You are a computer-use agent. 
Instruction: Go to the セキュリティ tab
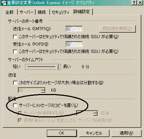click(61, 12)
